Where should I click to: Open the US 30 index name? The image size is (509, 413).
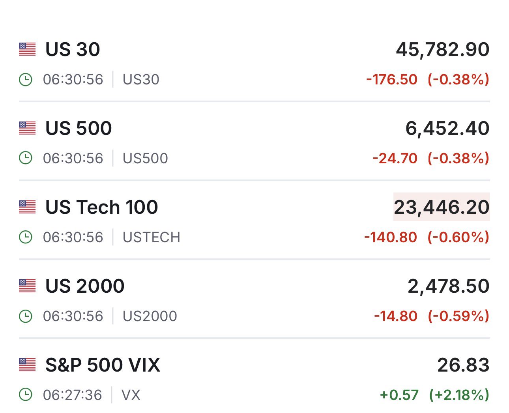[73, 49]
